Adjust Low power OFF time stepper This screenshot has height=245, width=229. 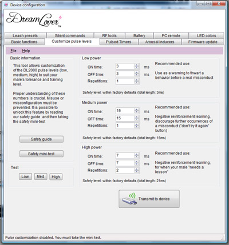[x=137, y=74]
